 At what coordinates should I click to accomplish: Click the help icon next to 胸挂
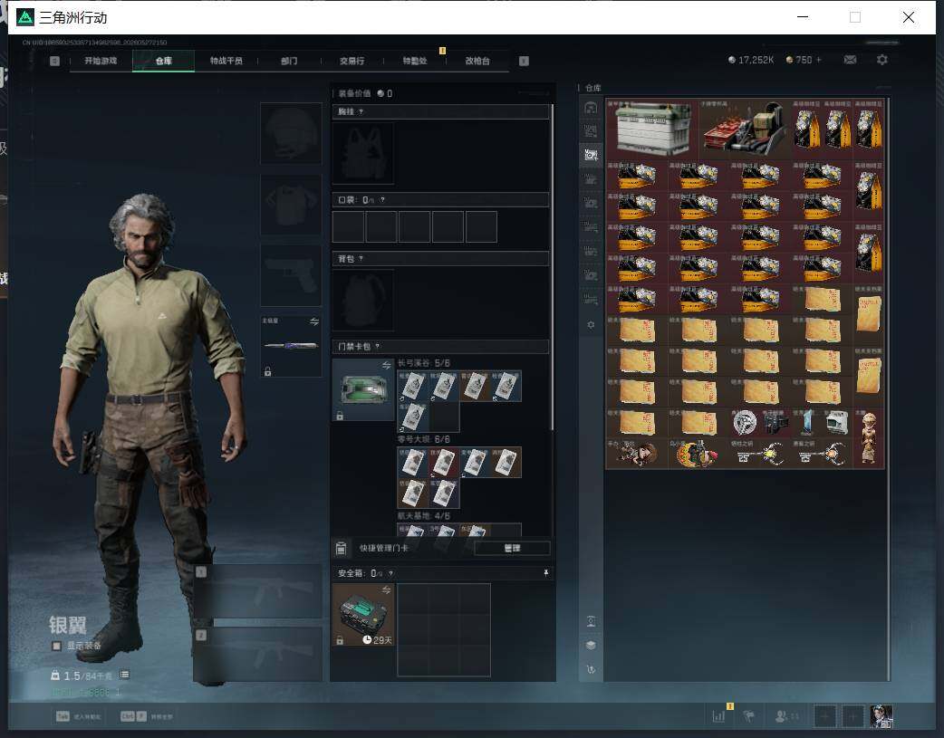361,112
